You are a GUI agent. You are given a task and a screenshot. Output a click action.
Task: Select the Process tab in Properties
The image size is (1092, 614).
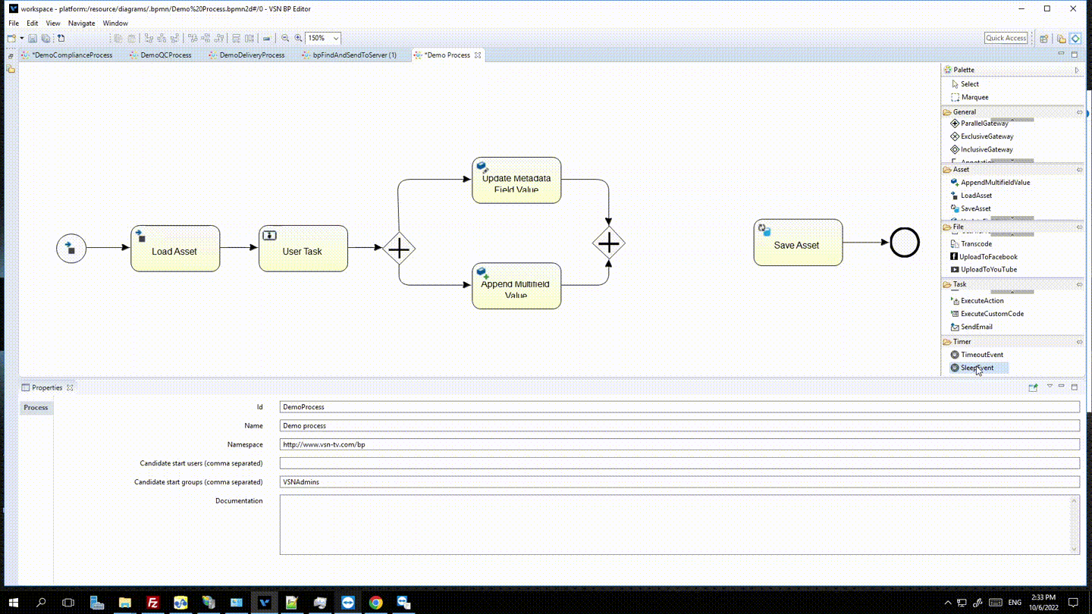click(x=36, y=408)
